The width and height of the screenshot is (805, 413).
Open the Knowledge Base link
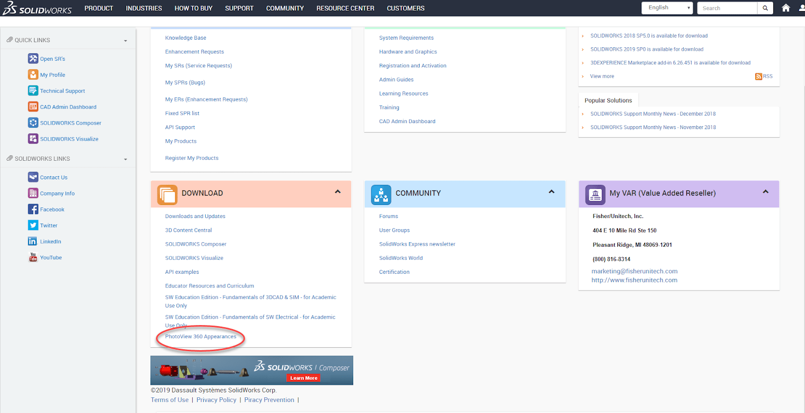coord(186,38)
